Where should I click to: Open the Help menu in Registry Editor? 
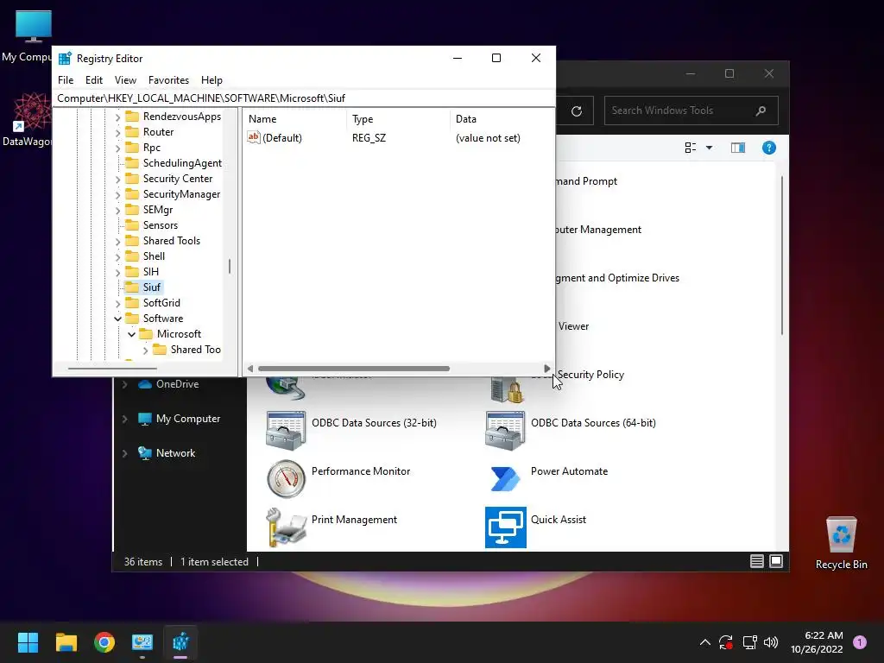point(212,80)
